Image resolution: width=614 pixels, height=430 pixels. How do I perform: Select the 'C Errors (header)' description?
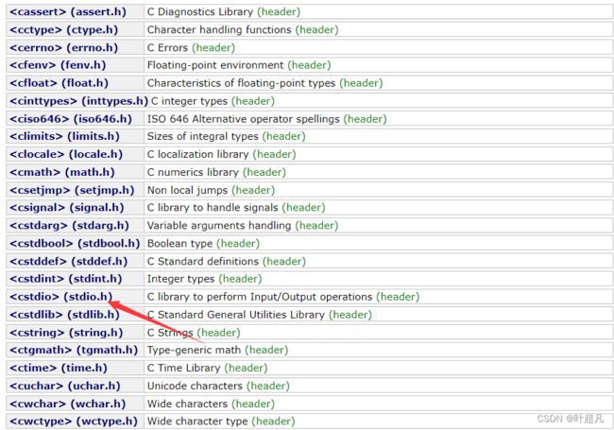(x=191, y=48)
